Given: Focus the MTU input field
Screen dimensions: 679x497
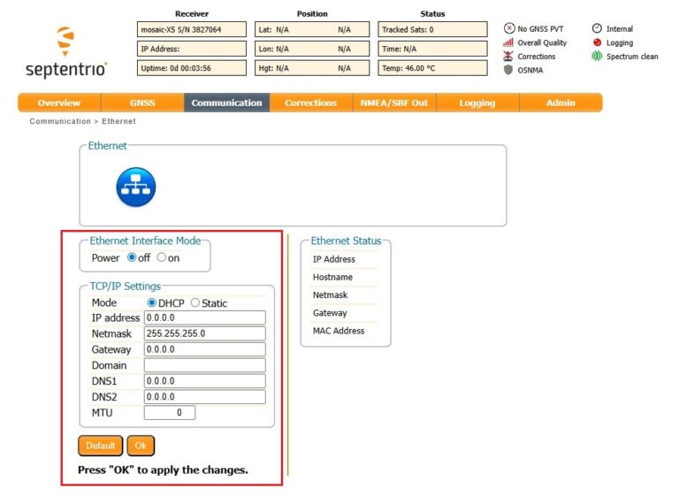Looking at the screenshot, I should [x=170, y=412].
